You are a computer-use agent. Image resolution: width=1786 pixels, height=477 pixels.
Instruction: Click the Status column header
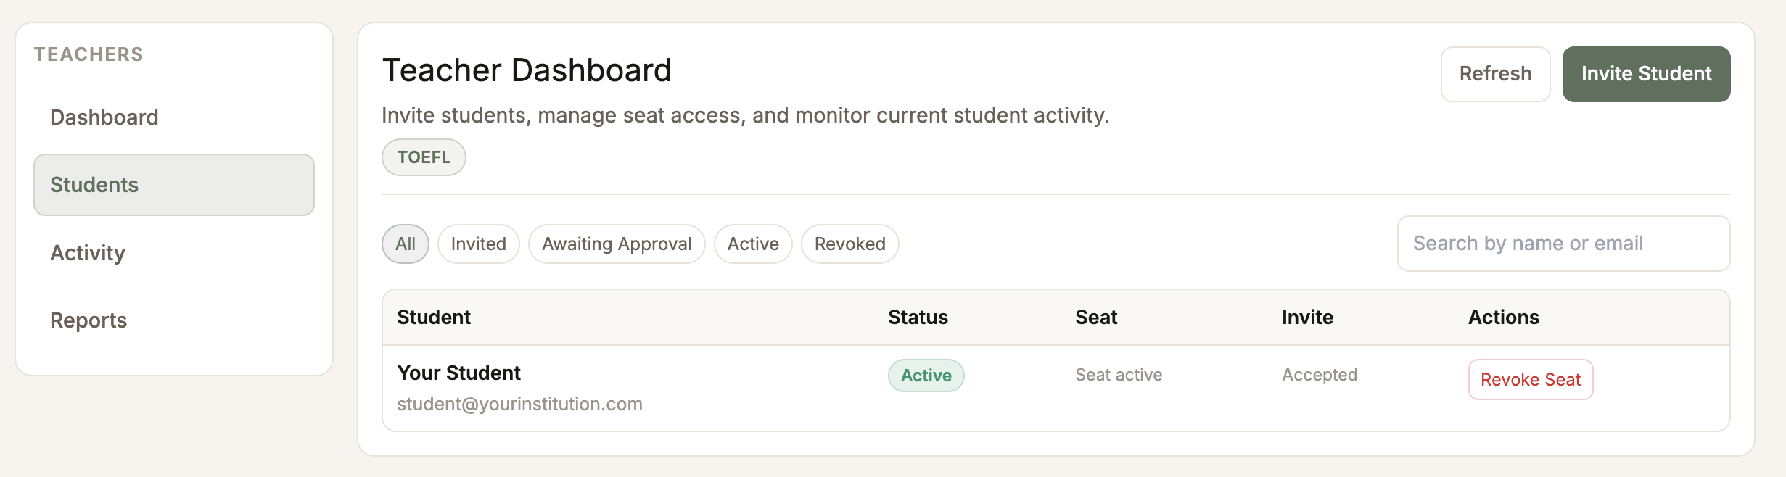pos(918,318)
